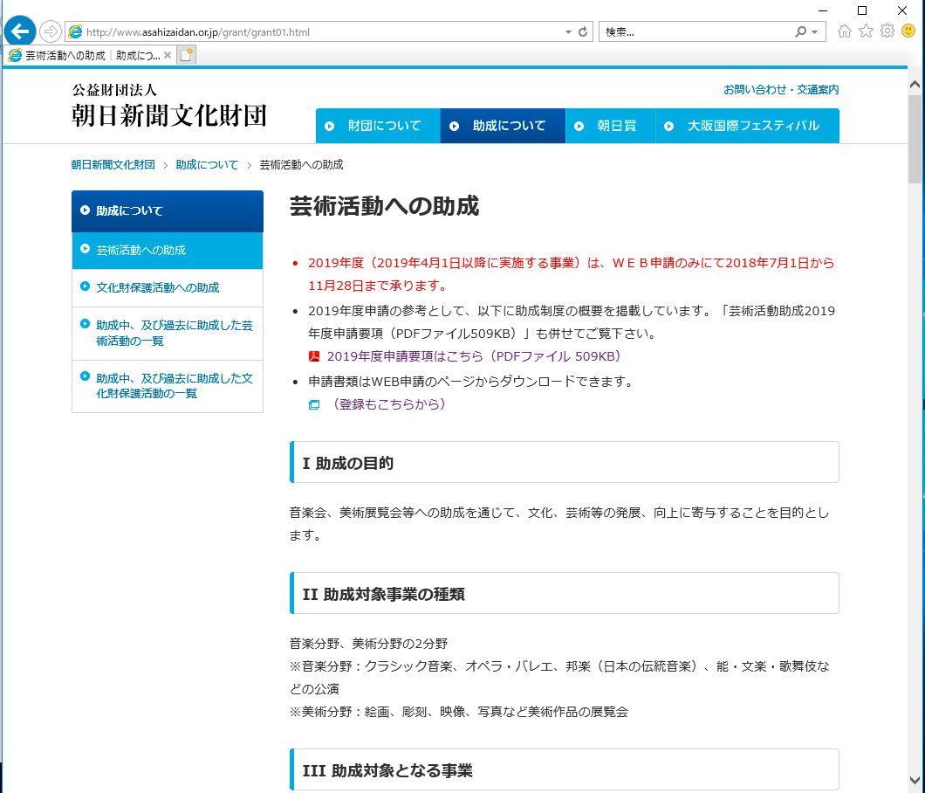
Task: Click the 助成について sidebar header
Action: [168, 210]
